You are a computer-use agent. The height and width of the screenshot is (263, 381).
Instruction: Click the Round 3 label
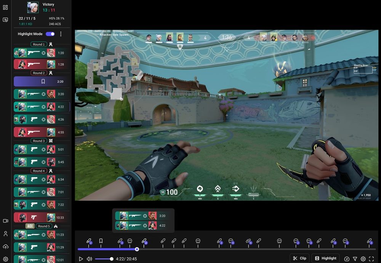click(x=38, y=141)
